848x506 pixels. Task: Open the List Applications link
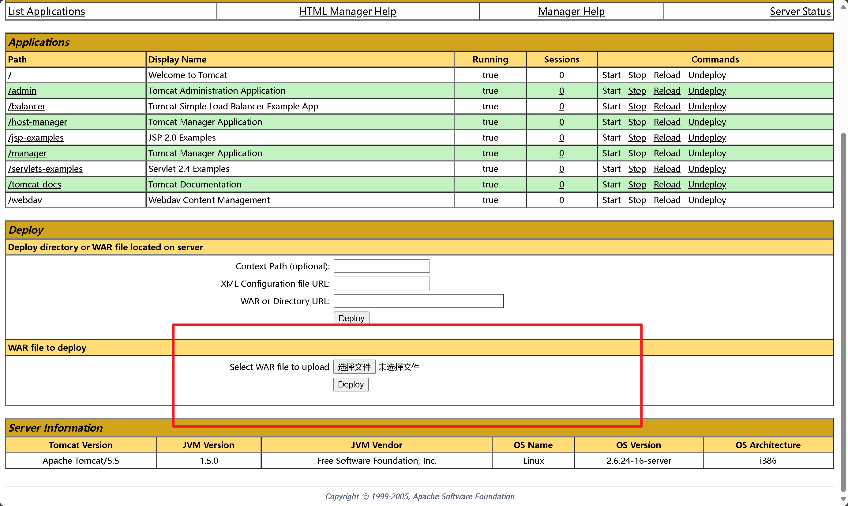tap(46, 11)
